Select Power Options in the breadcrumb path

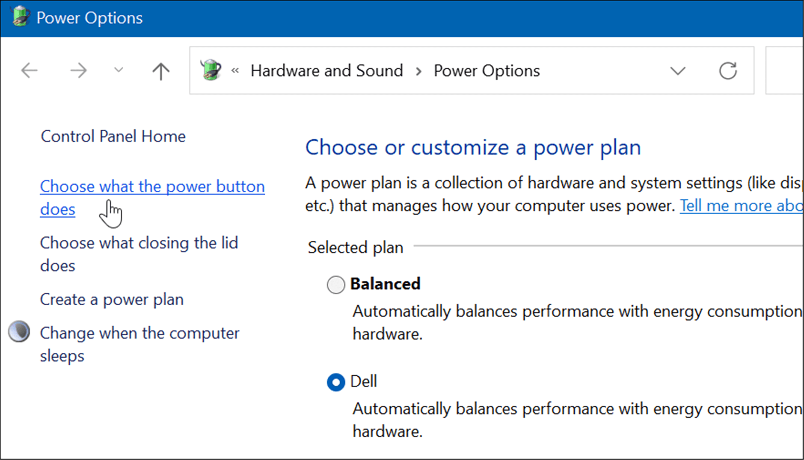pyautogui.click(x=487, y=71)
